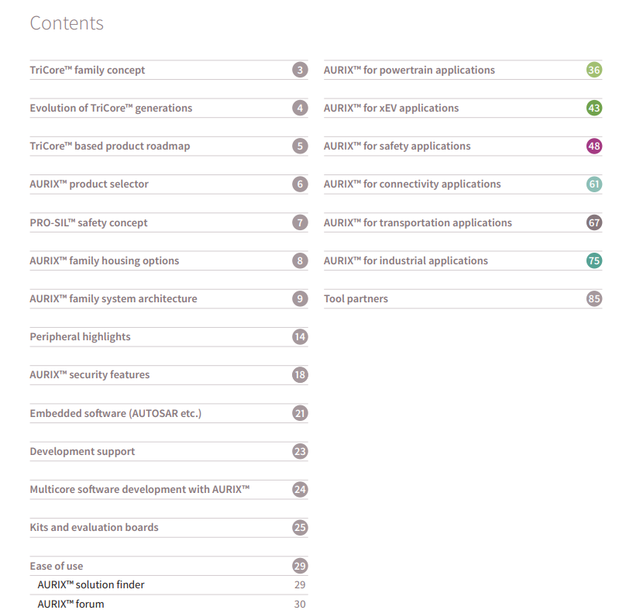Image resolution: width=626 pixels, height=610 pixels.
Task: Open AURIX for industrial applications entry
Action: [x=406, y=261]
